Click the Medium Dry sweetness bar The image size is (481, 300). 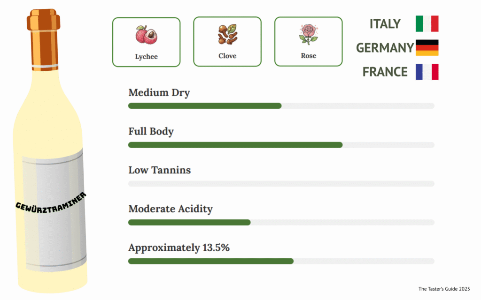[281, 106]
